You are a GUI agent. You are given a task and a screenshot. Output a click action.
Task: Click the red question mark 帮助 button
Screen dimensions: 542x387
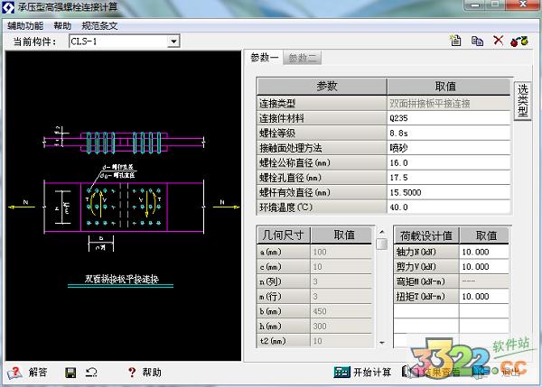(145, 373)
